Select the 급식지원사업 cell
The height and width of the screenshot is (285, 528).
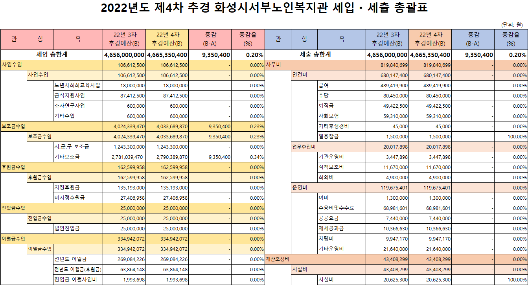70,96
